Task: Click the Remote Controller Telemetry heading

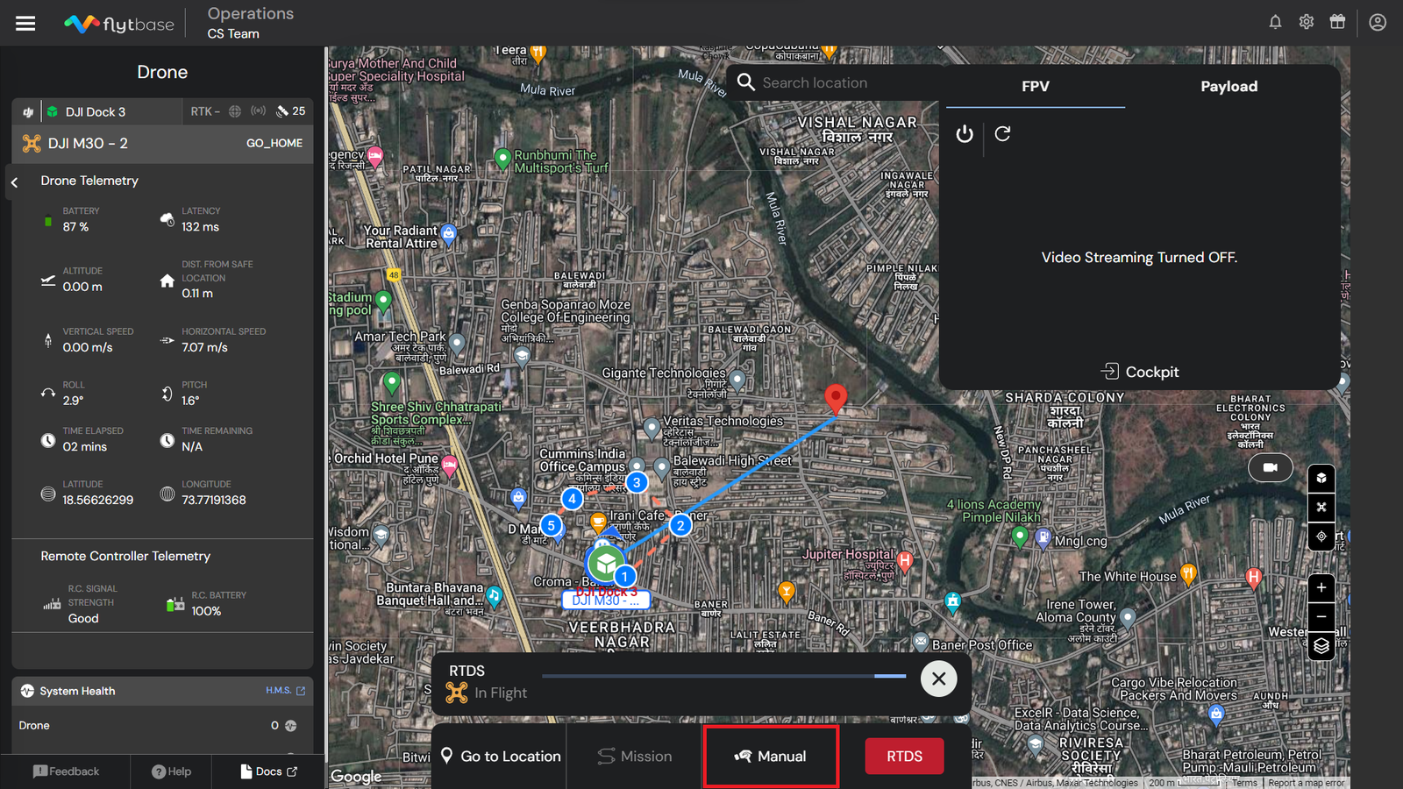Action: click(125, 557)
